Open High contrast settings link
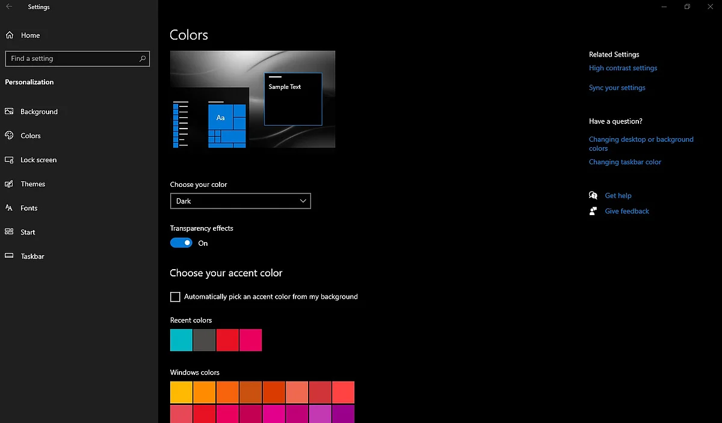Image resolution: width=722 pixels, height=423 pixels. (623, 68)
